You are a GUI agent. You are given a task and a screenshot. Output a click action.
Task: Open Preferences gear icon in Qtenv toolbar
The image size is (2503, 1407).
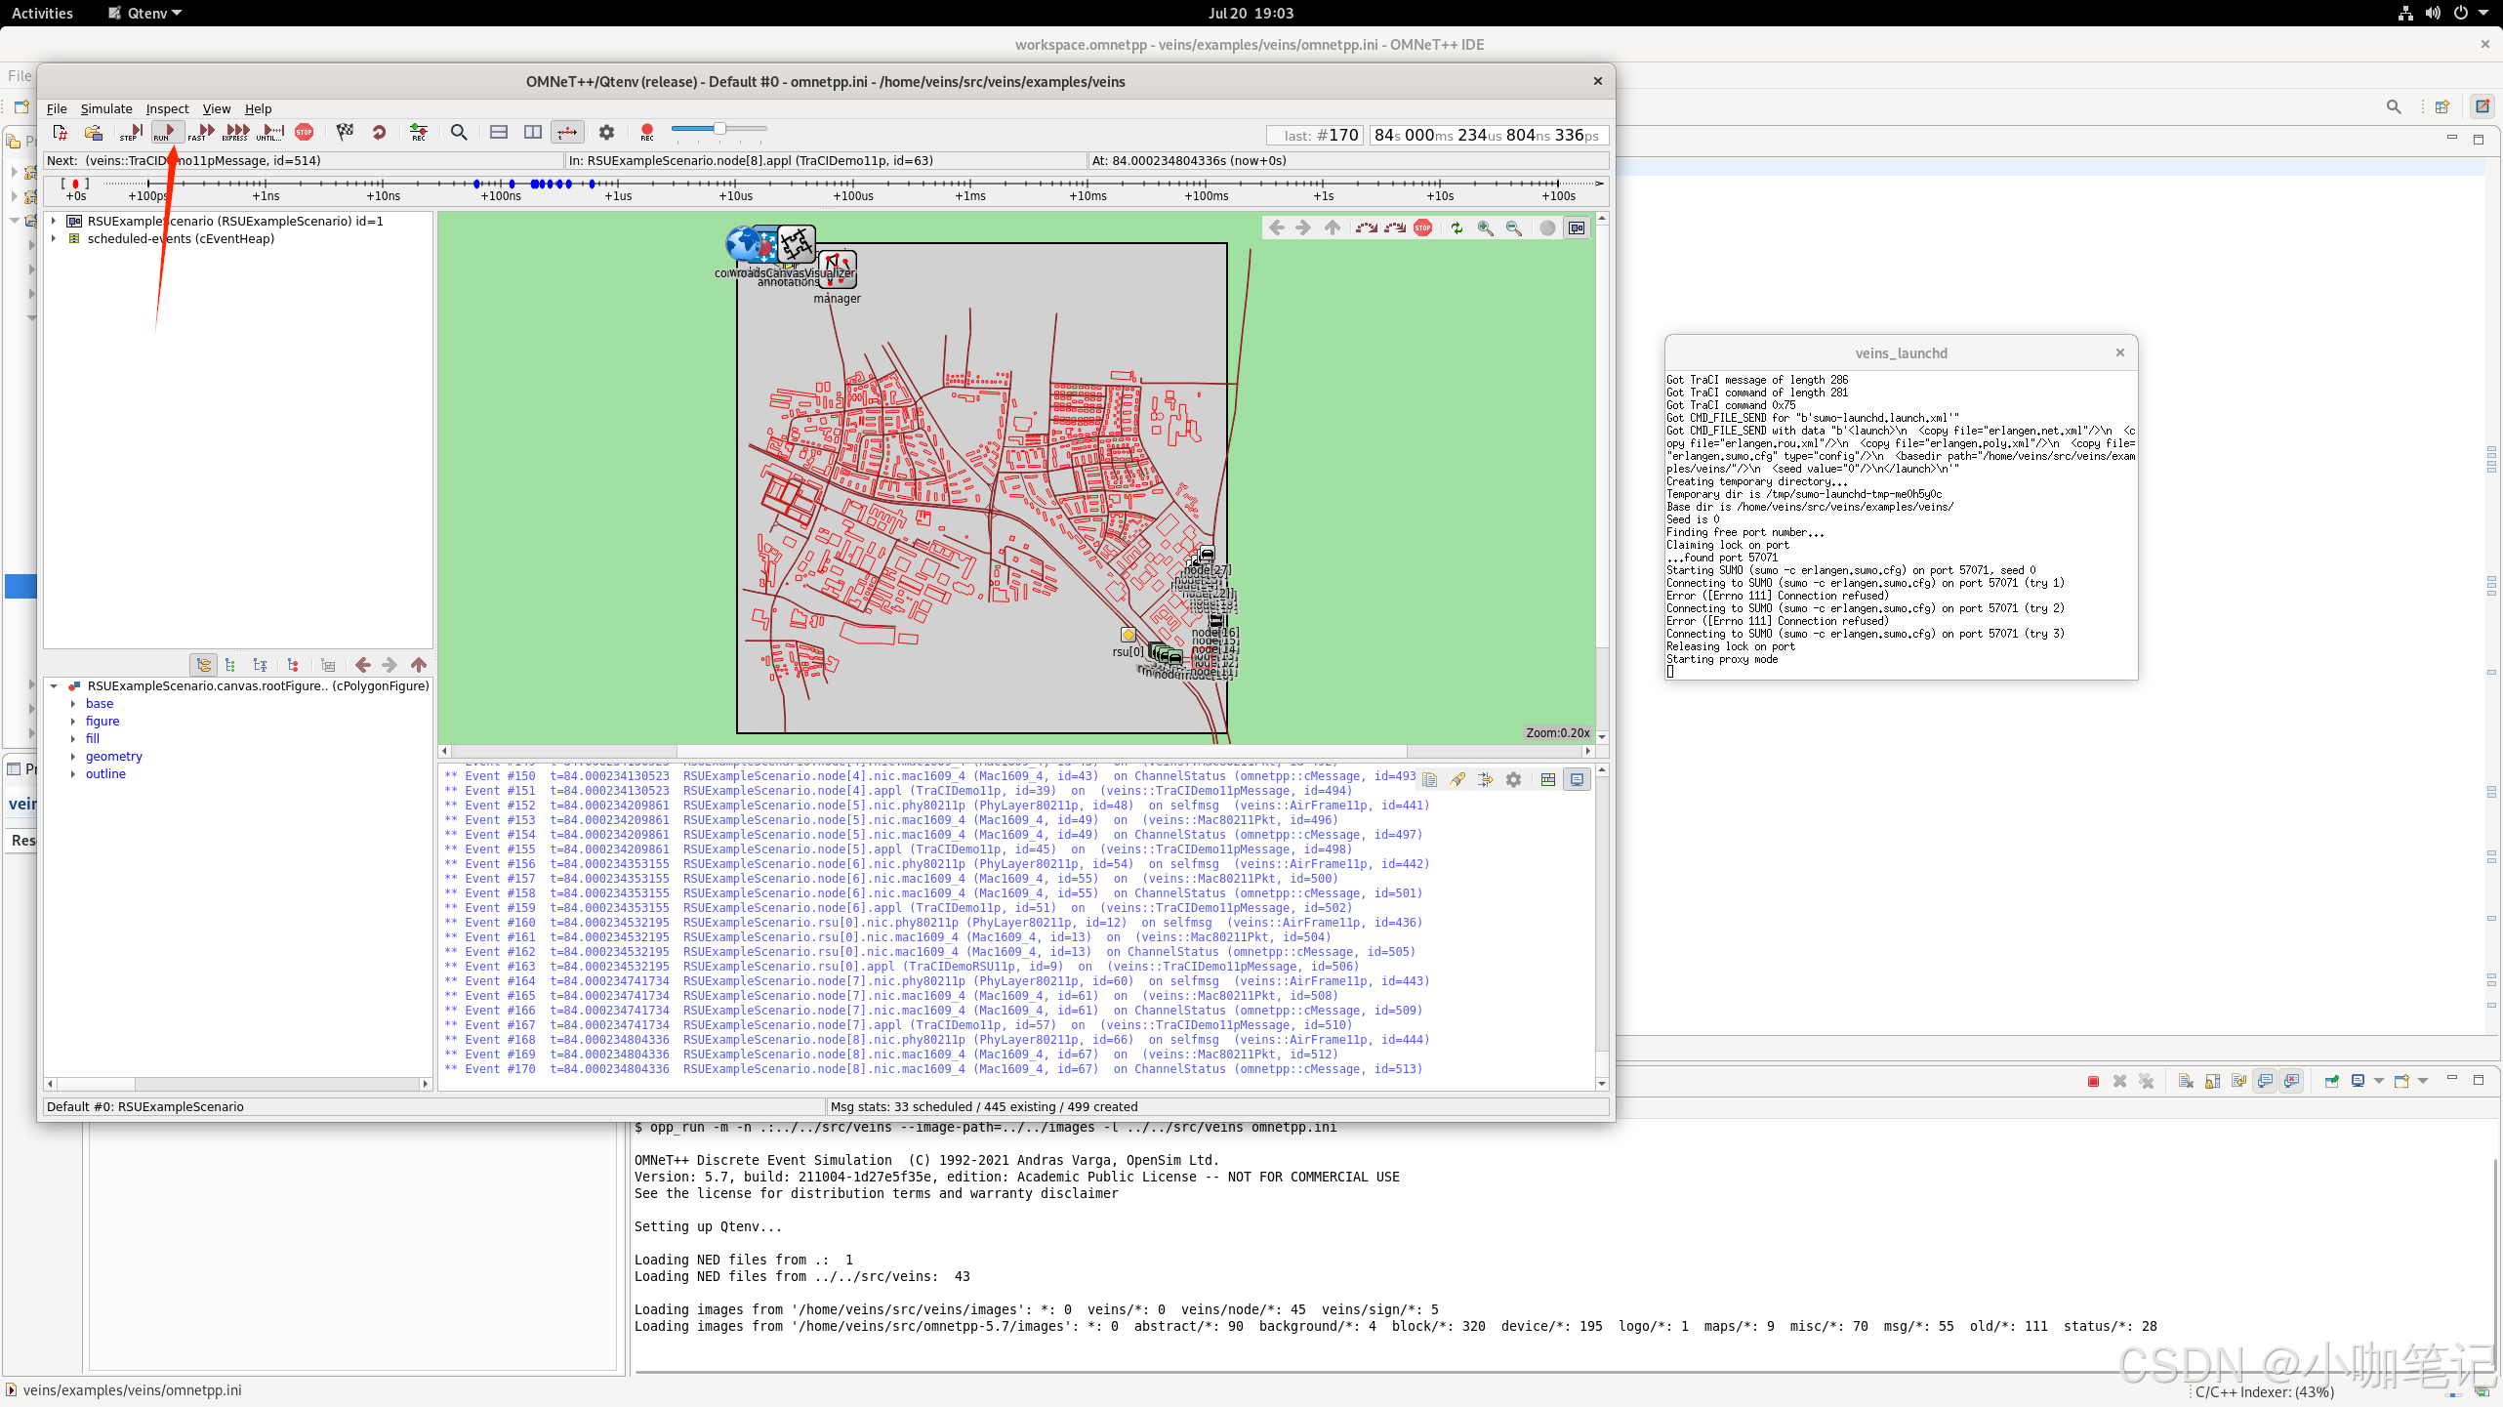pos(607,132)
